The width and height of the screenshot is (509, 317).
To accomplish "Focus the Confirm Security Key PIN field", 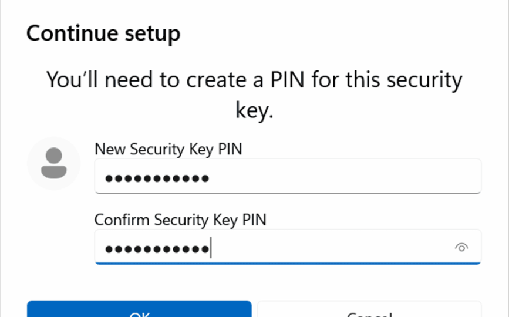I will (329, 248).
